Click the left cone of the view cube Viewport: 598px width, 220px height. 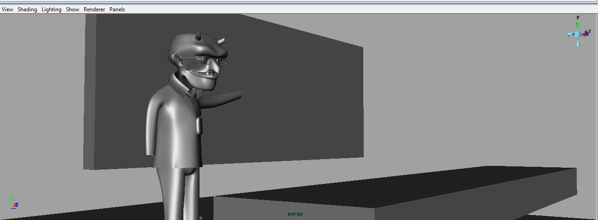[x=570, y=34]
